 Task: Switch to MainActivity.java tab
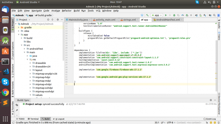coord(78,20)
